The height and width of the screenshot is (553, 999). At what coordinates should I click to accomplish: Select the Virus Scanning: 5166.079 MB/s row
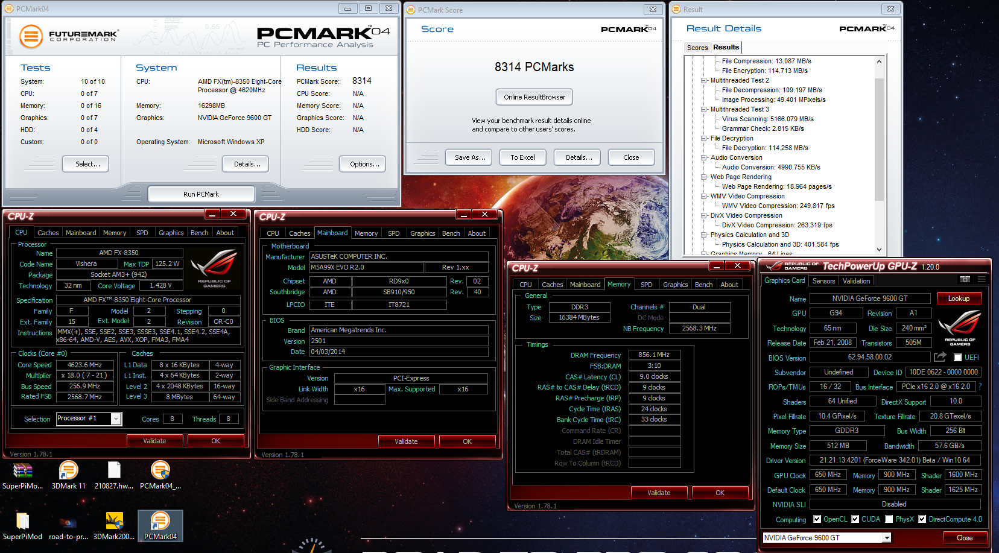point(767,119)
